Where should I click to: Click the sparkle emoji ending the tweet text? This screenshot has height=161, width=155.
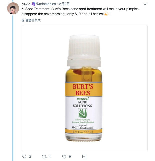(x=106, y=14)
